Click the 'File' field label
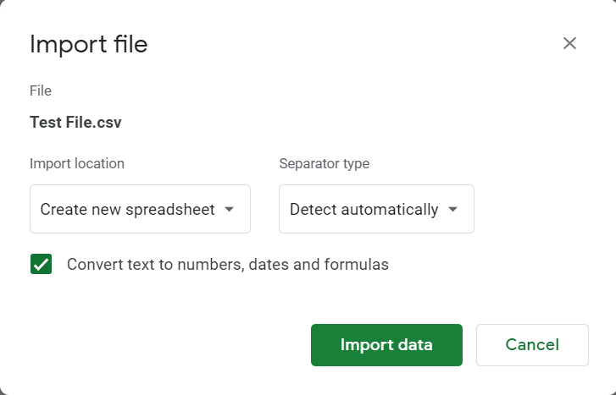The image size is (616, 395). point(41,91)
